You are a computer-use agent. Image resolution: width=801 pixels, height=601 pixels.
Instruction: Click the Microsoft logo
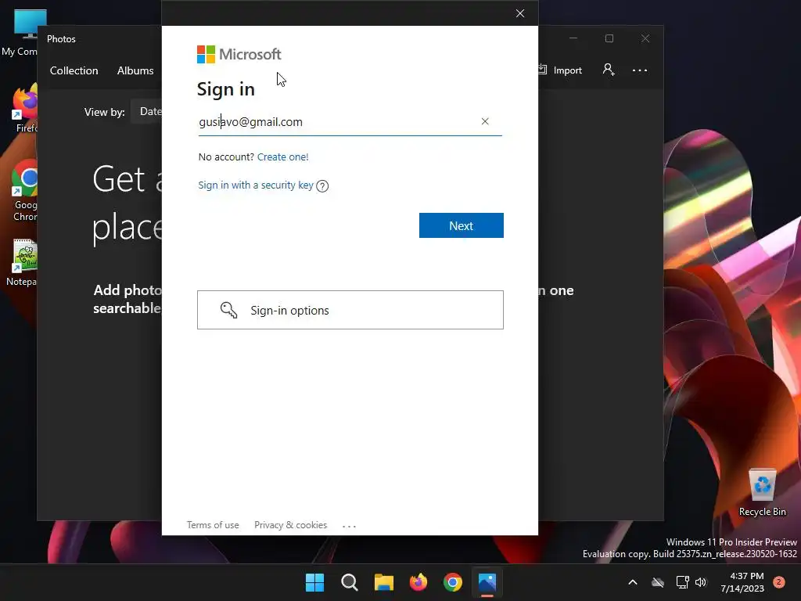tap(239, 54)
